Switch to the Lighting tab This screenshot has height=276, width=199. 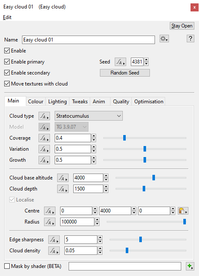coord(58,102)
